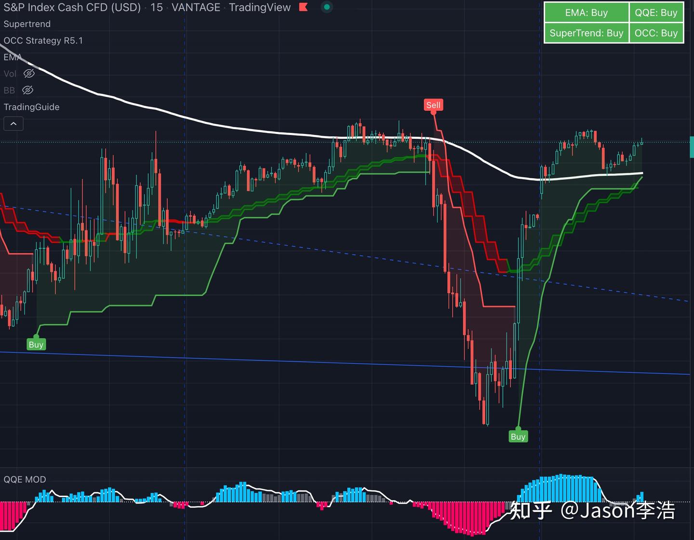The width and height of the screenshot is (694, 540).
Task: Click the BB indicator name
Action: pos(9,90)
